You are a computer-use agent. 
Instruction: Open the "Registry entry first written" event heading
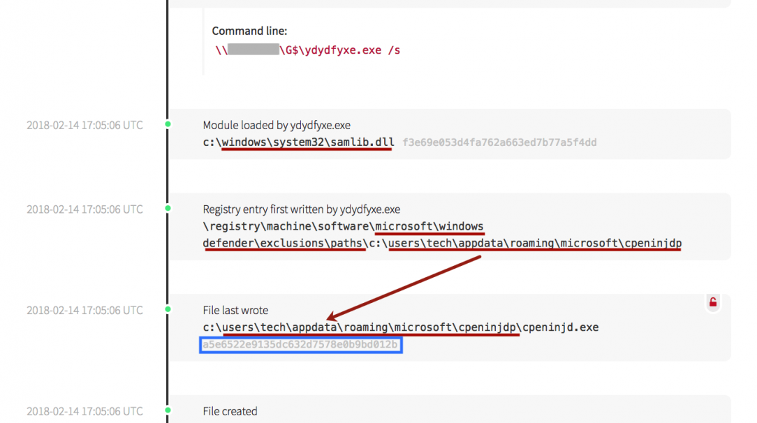coord(301,209)
